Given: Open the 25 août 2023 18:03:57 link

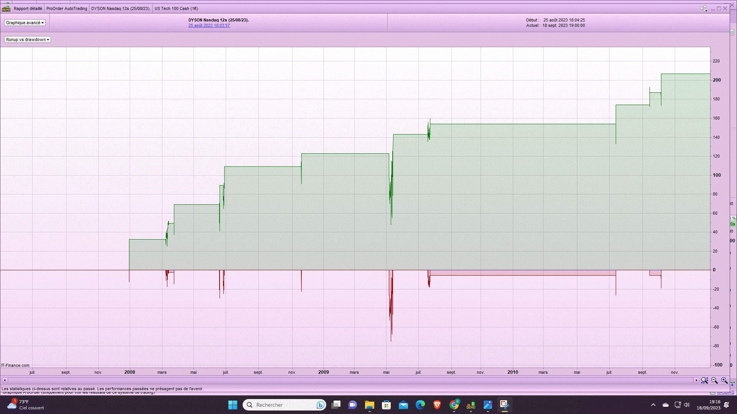Looking at the screenshot, I should [x=209, y=25].
